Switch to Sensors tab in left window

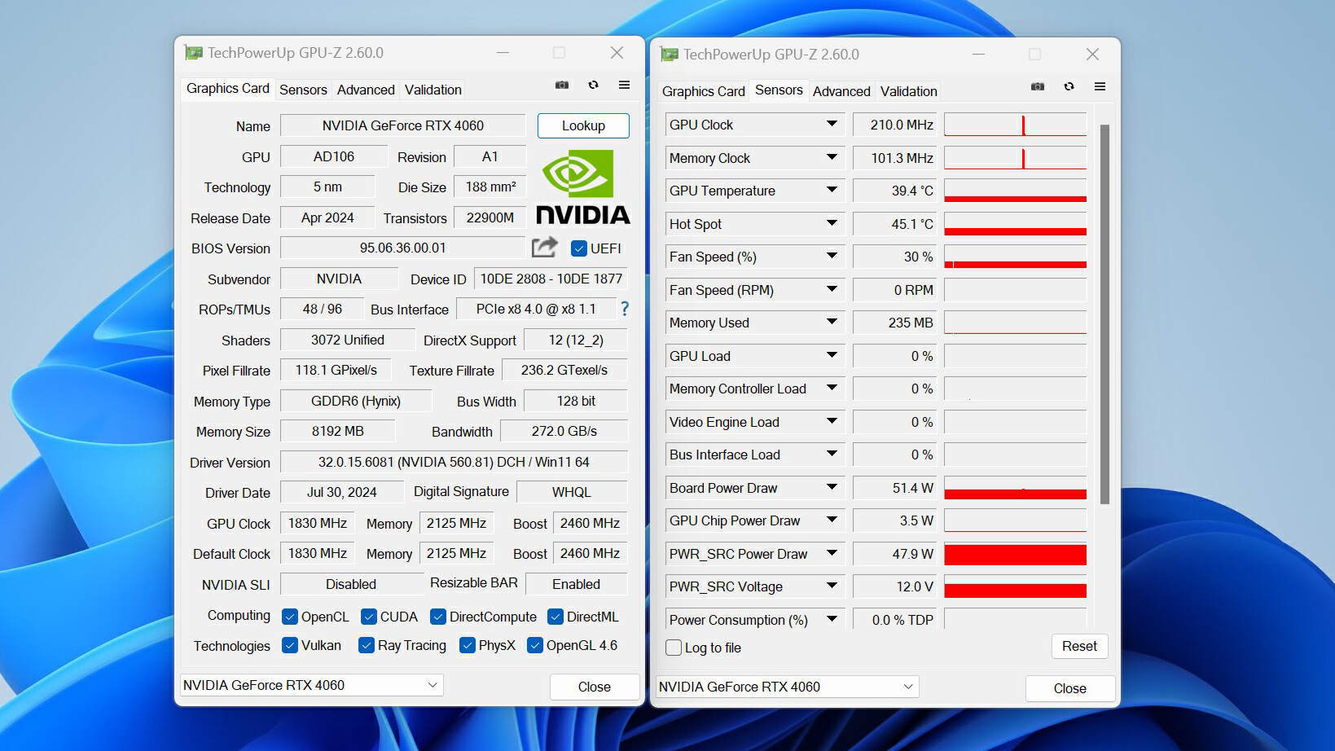[303, 90]
